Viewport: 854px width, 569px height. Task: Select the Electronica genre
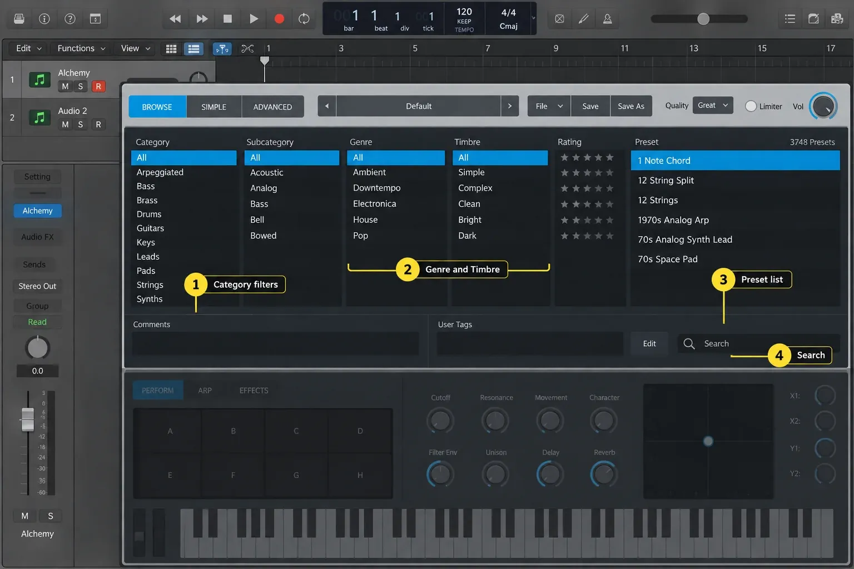pos(395,204)
